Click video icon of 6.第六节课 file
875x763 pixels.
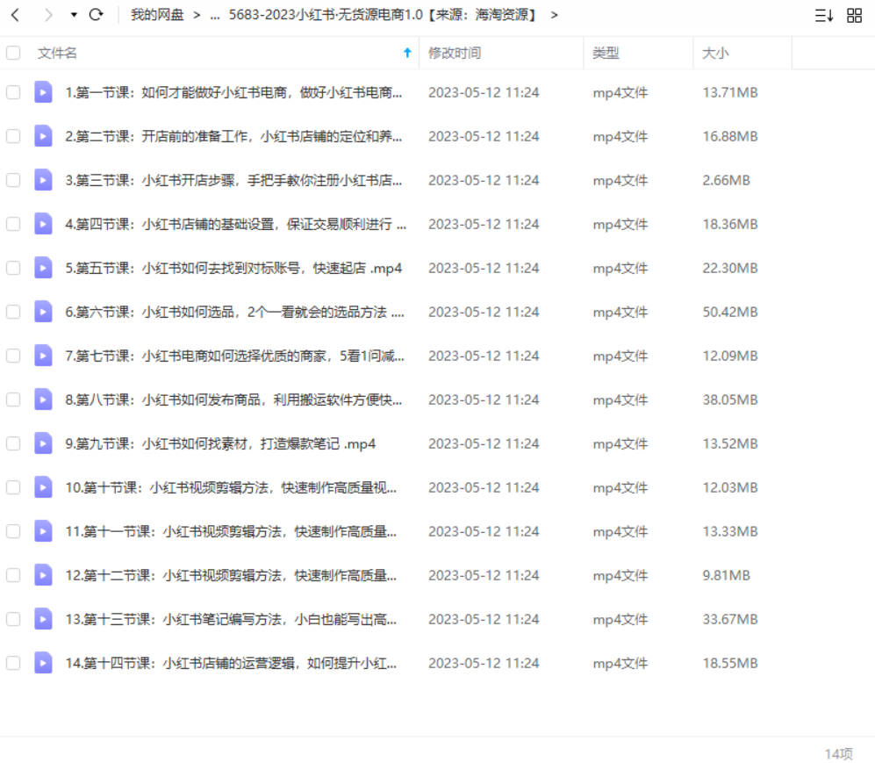pyautogui.click(x=43, y=312)
